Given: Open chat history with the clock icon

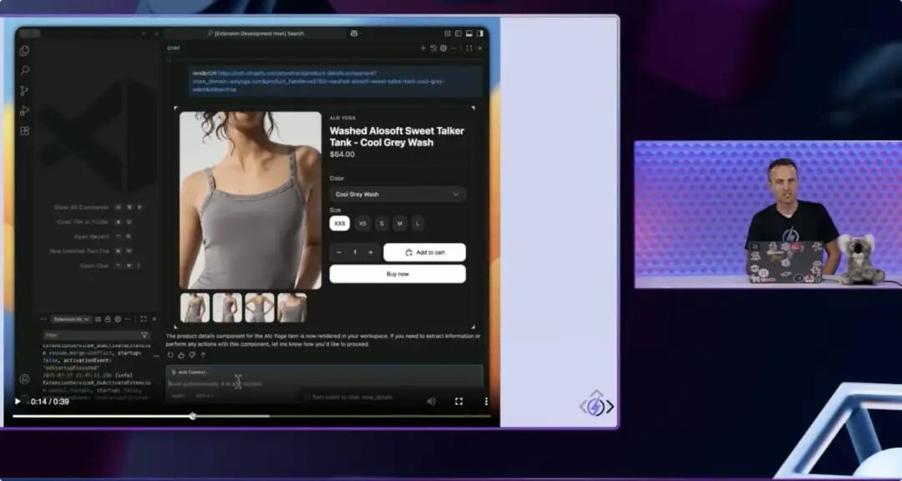Looking at the screenshot, I should [x=433, y=48].
